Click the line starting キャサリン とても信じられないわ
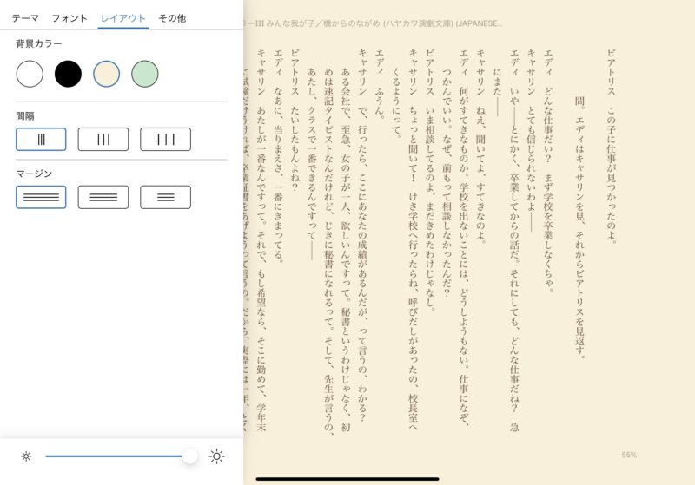This screenshot has width=695, height=485. (x=531, y=141)
